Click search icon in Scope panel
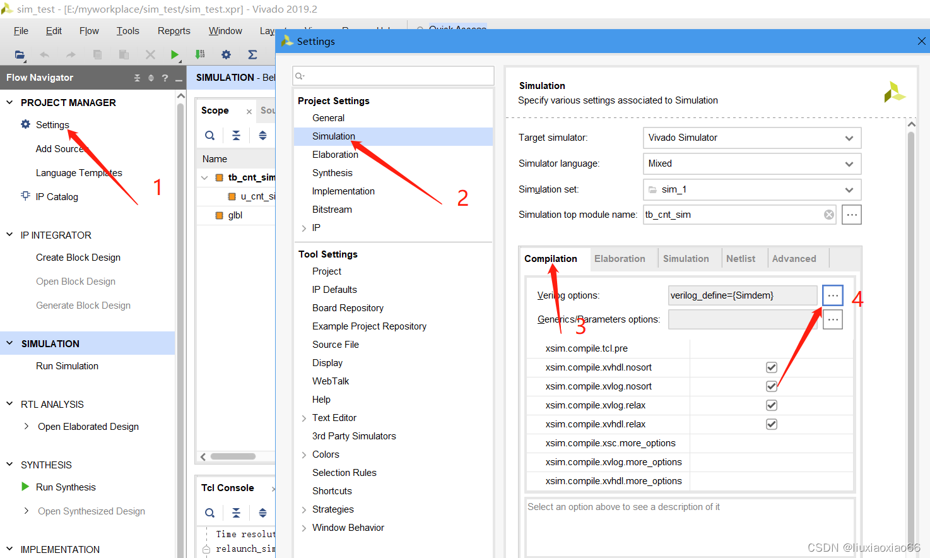 209,135
